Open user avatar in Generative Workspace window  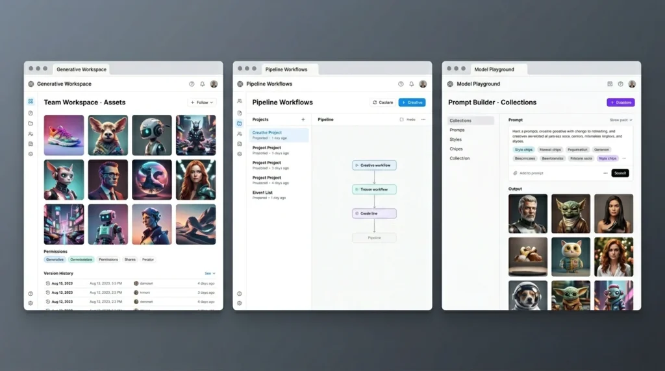tap(214, 84)
